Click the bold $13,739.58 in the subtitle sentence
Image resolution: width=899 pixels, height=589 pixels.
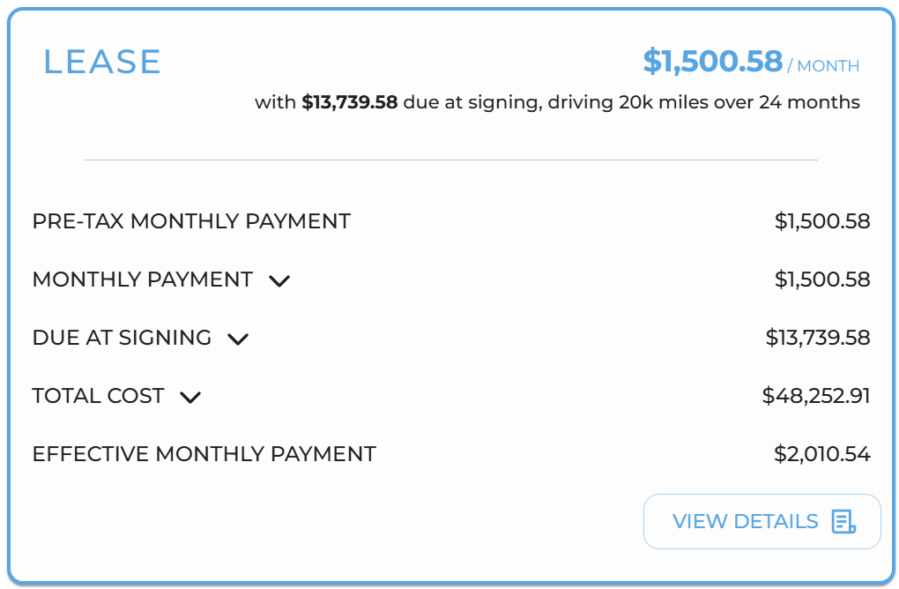[350, 102]
